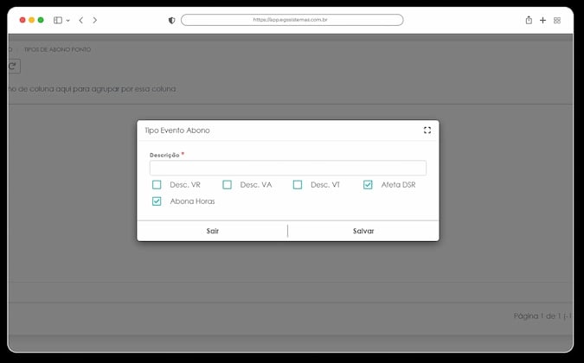Close window with red button
This screenshot has width=584, height=363.
[x=22, y=20]
